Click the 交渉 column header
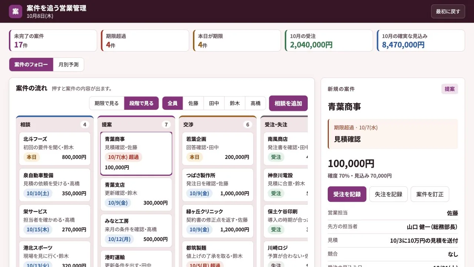This screenshot has height=267, width=474. tap(218, 124)
